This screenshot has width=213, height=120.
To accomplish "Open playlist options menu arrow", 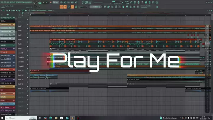I will point(1,11).
